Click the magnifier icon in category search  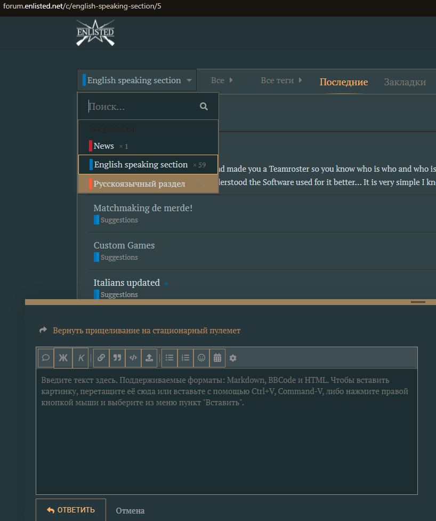pos(204,106)
